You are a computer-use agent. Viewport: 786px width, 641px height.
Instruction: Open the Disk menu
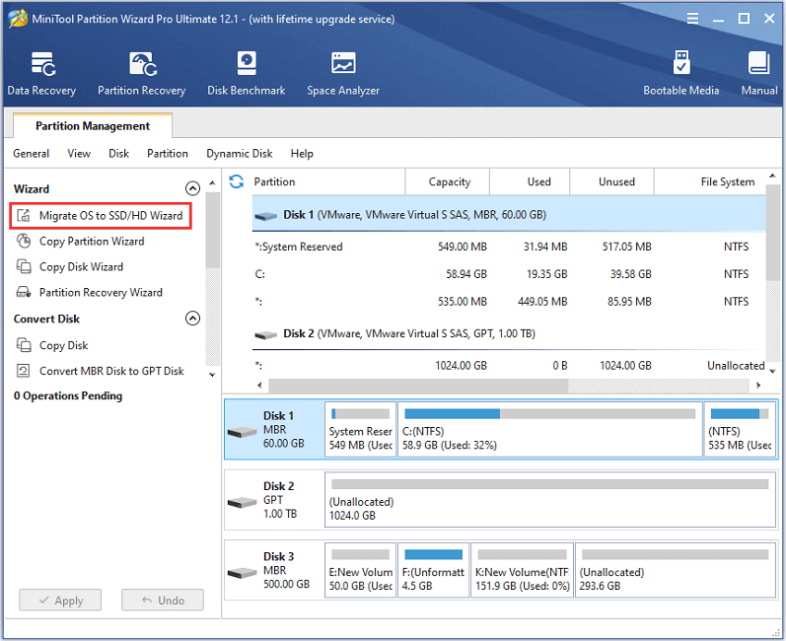click(x=118, y=154)
